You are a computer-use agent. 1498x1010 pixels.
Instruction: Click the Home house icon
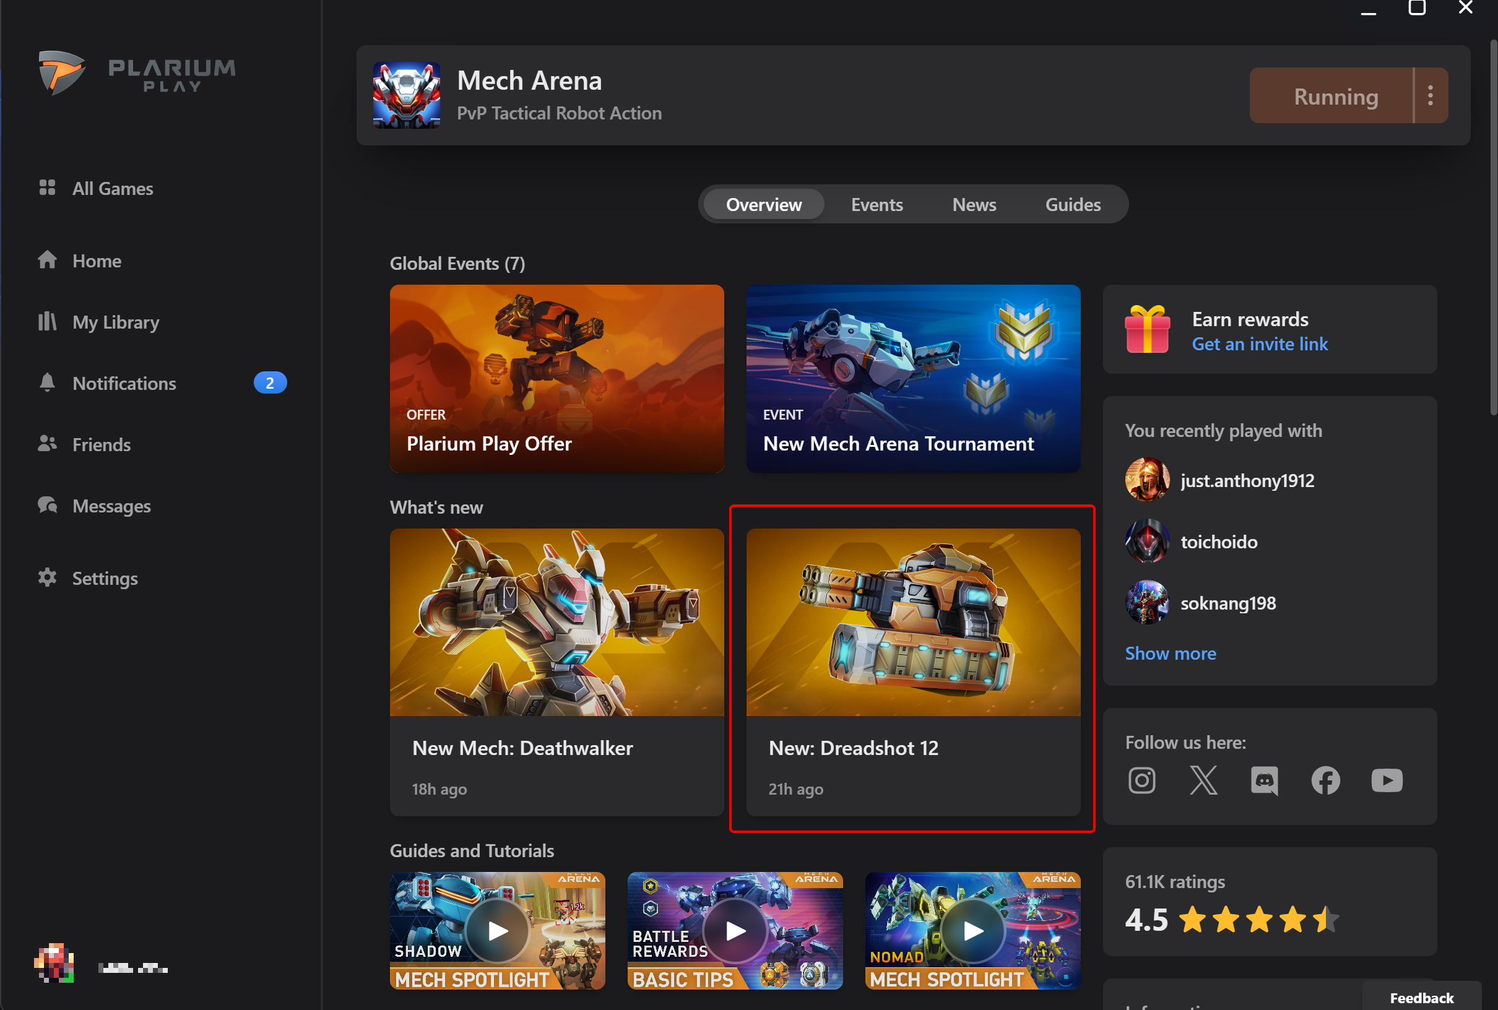(x=47, y=260)
